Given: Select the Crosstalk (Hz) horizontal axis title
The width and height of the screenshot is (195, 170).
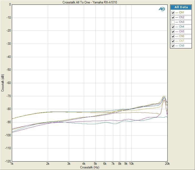Looking at the screenshot, I should click(x=90, y=167).
